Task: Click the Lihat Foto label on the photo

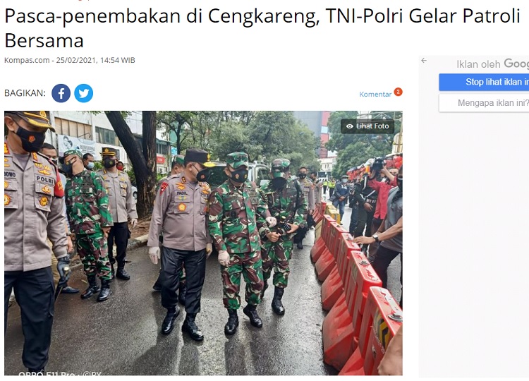Action: click(x=372, y=126)
